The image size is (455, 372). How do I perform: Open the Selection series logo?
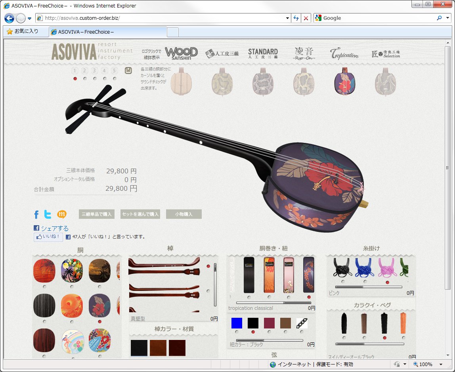[x=386, y=54]
